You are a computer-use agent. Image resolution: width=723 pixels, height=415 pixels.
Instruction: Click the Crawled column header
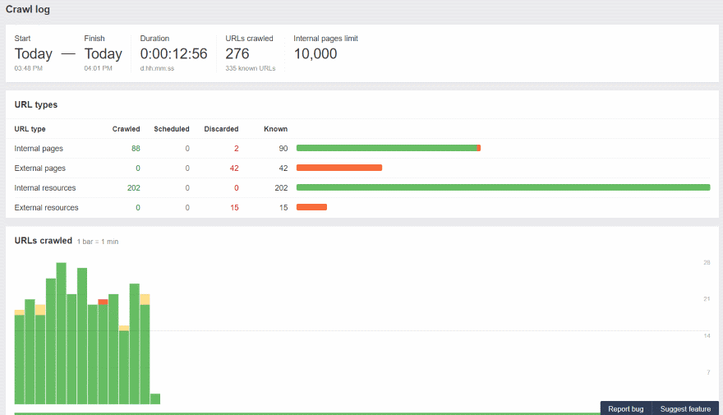126,129
